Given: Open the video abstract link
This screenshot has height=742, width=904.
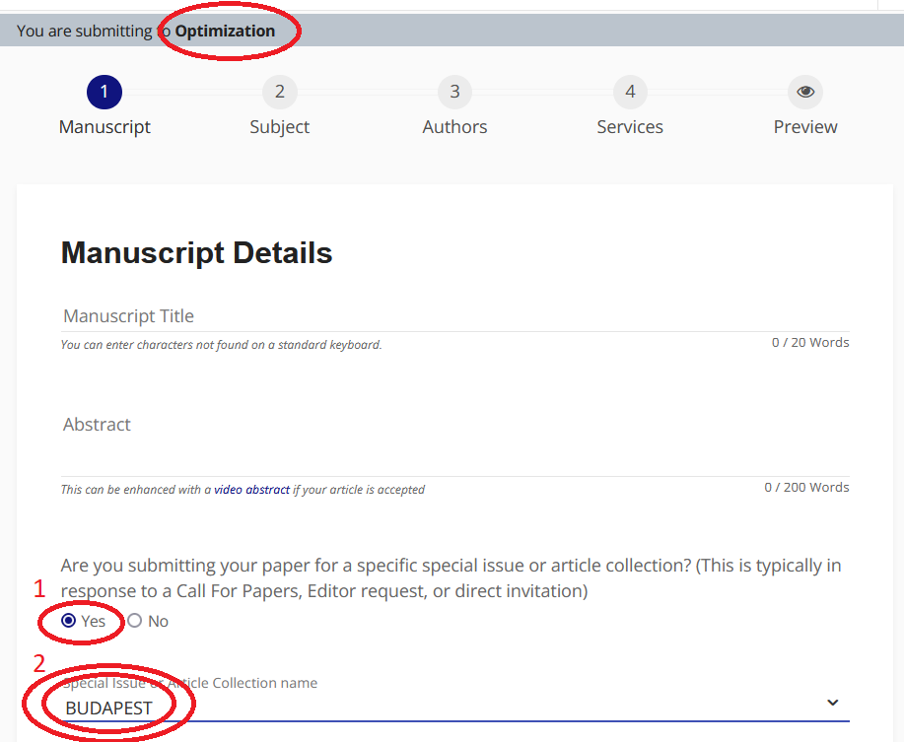Looking at the screenshot, I should click(251, 490).
